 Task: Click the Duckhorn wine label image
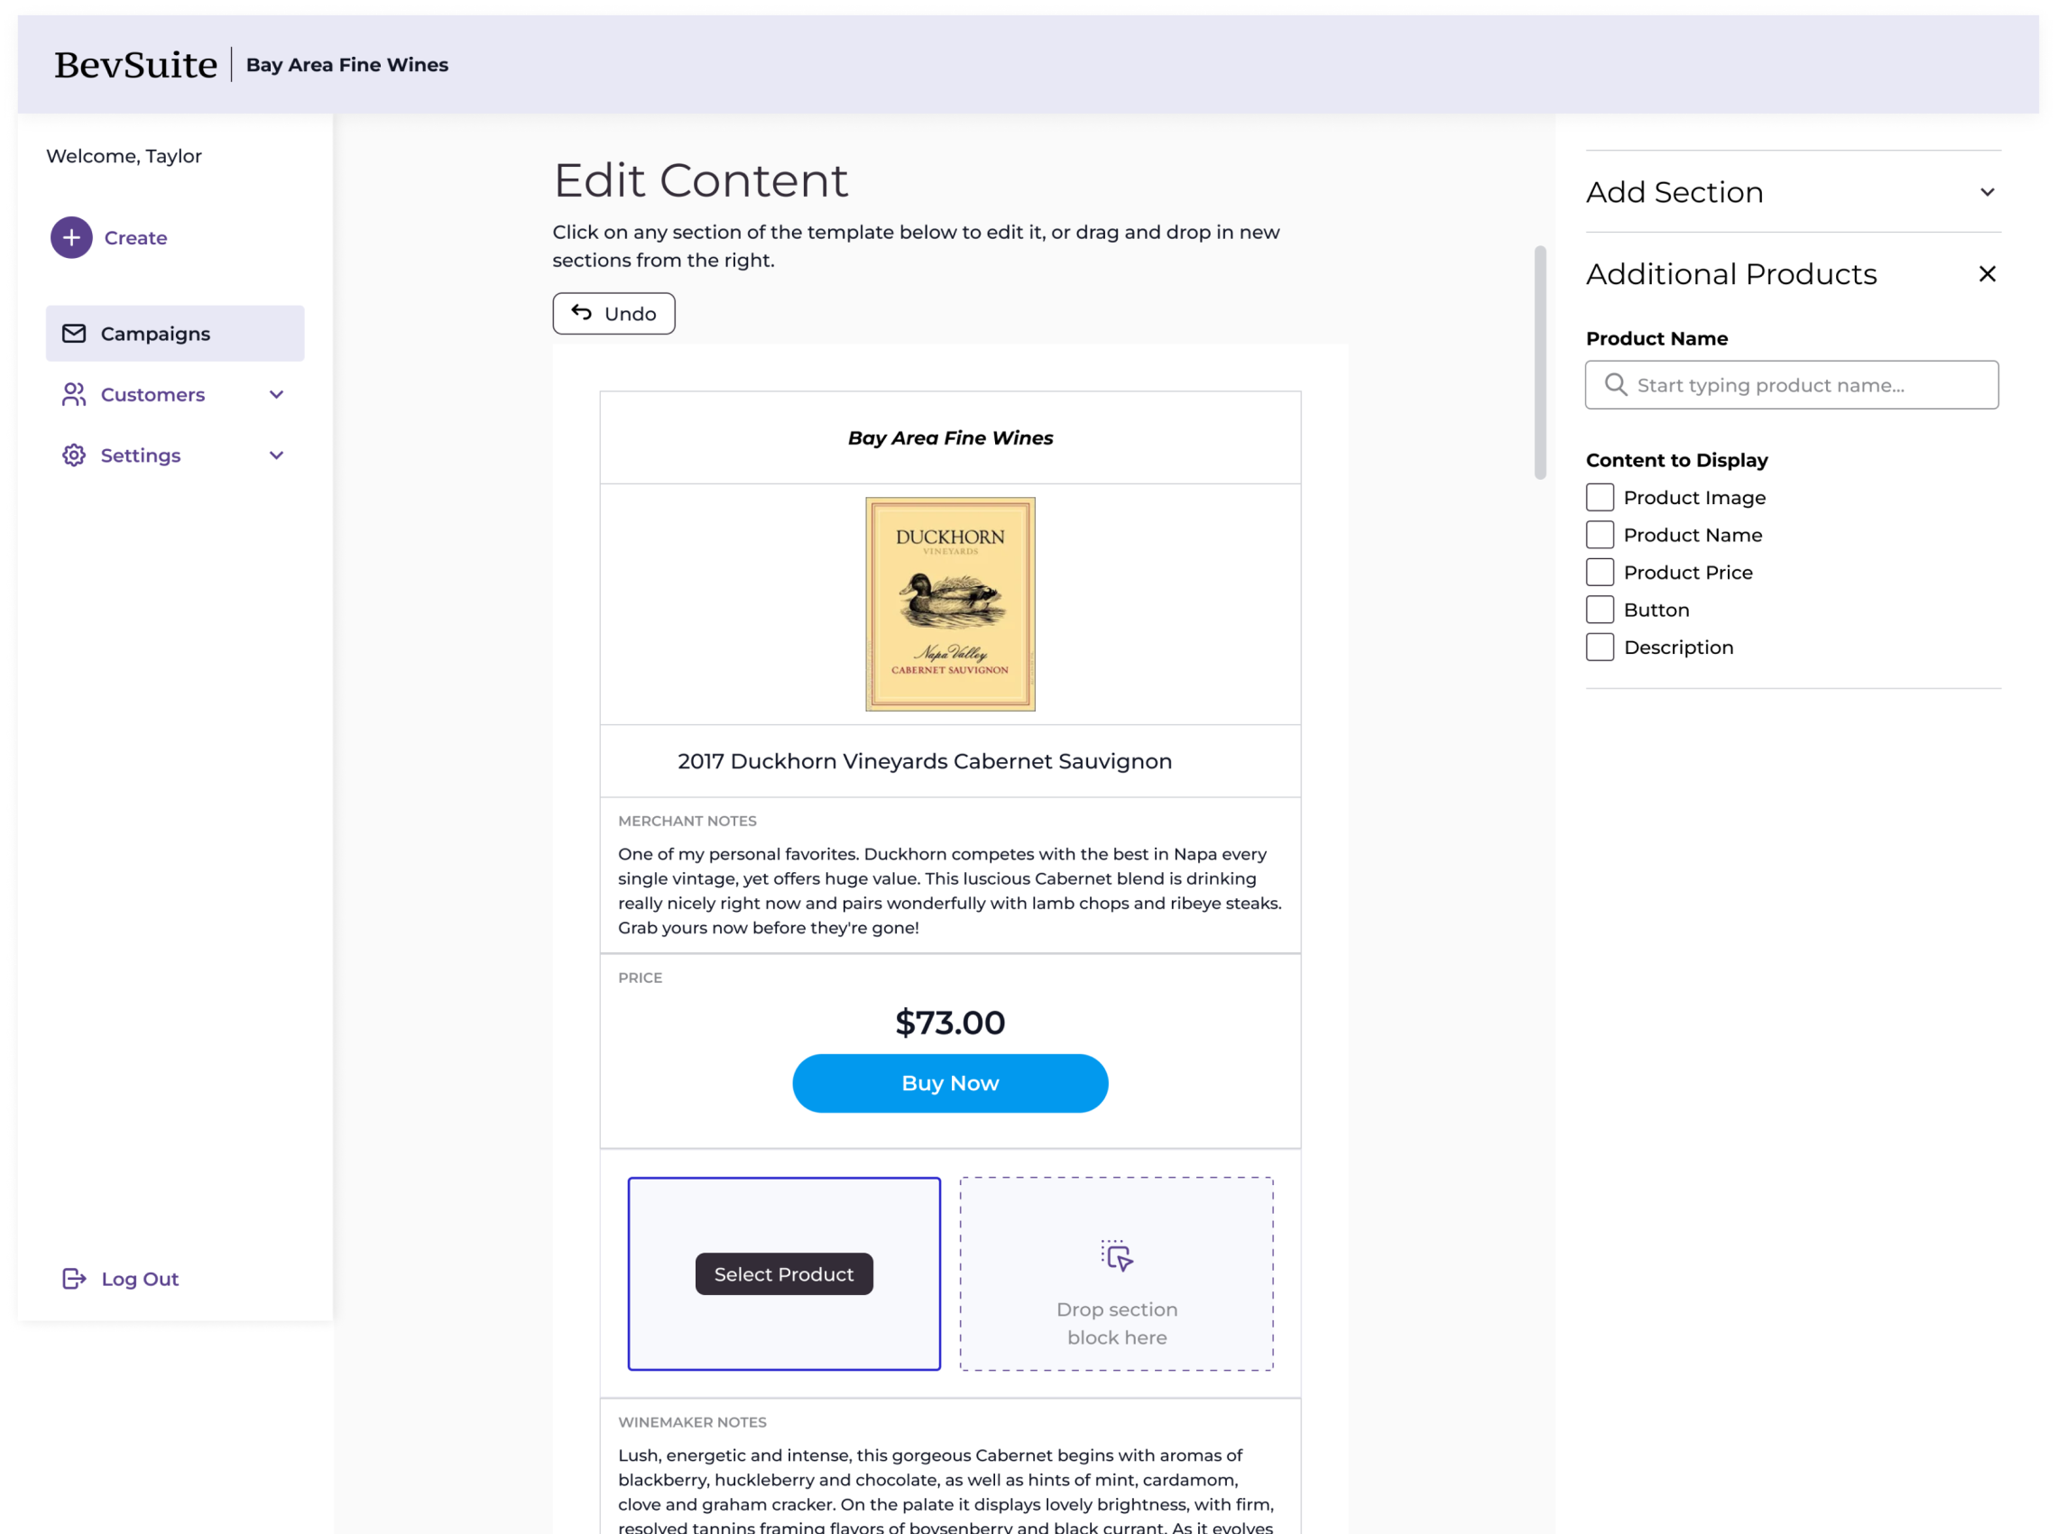coord(949,603)
